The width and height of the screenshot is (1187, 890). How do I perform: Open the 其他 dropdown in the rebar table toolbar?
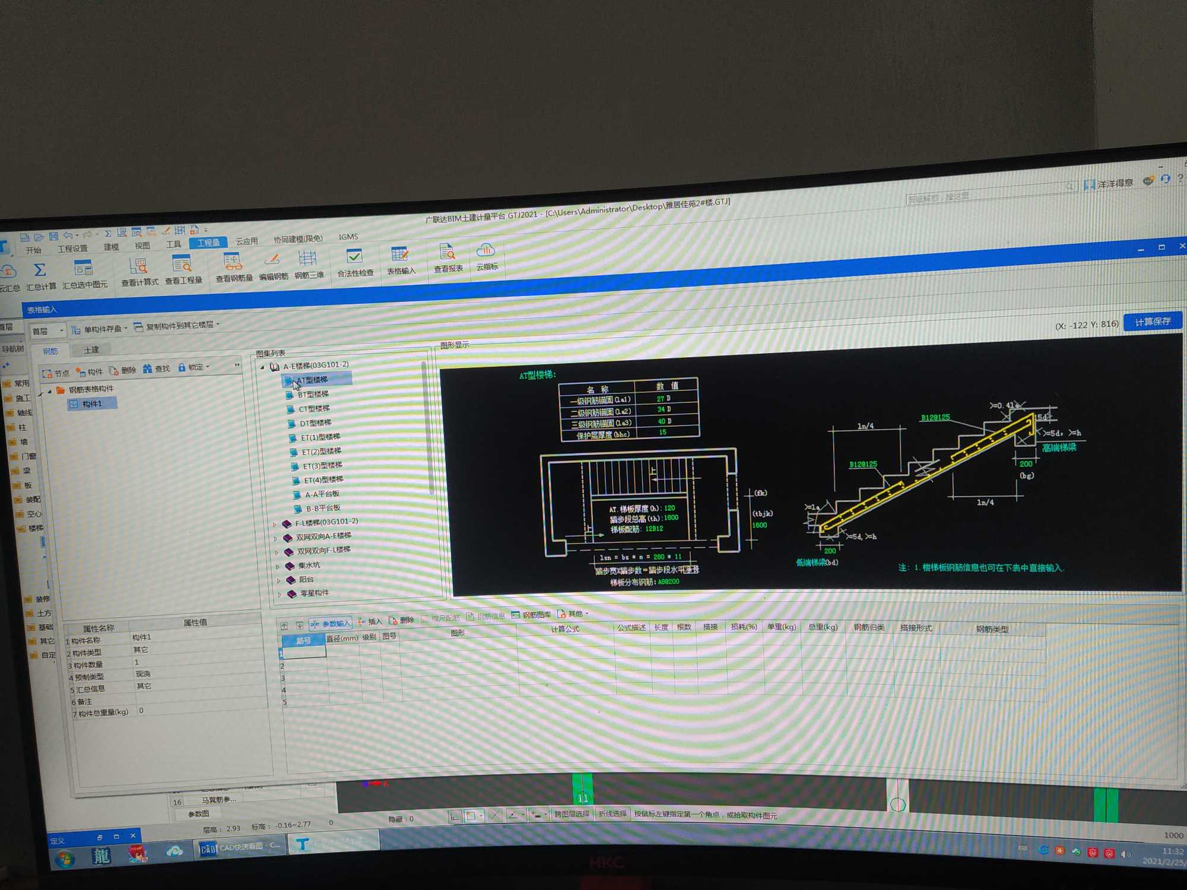pyautogui.click(x=573, y=614)
